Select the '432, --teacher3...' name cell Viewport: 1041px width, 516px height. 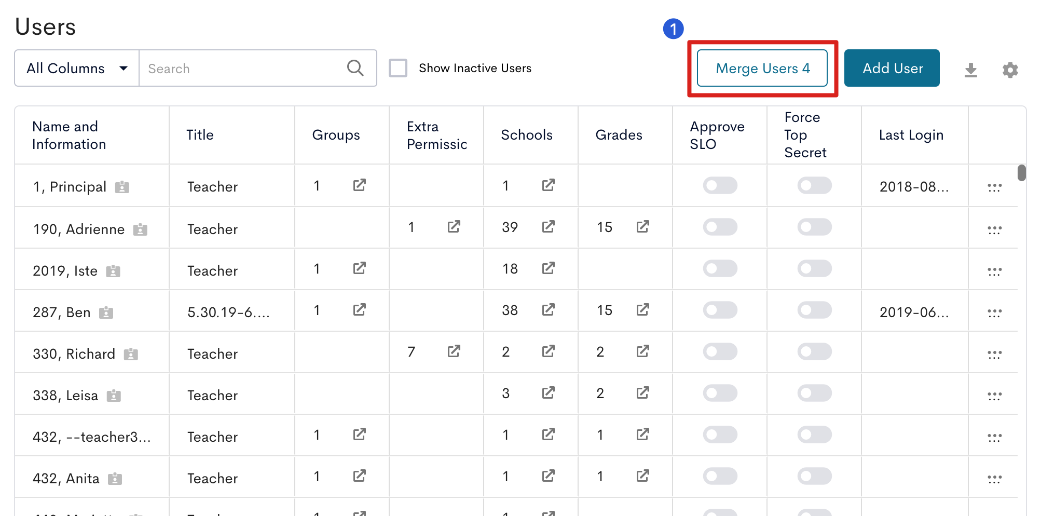pos(91,435)
